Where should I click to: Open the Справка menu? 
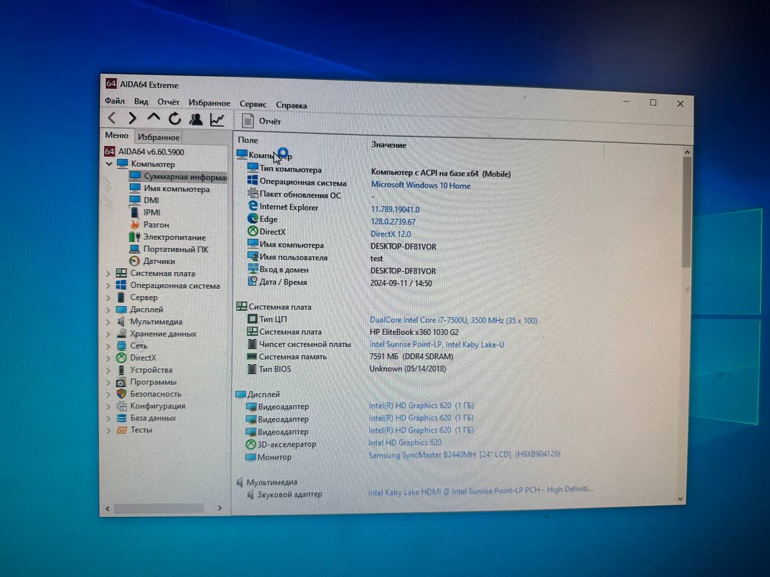click(x=291, y=105)
